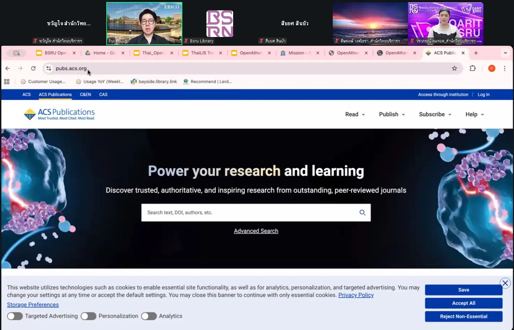The width and height of the screenshot is (514, 330).
Task: Click Access through institution link
Action: 443,95
